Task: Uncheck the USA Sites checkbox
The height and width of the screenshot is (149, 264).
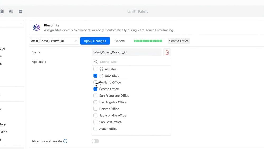Action: click(x=95, y=76)
